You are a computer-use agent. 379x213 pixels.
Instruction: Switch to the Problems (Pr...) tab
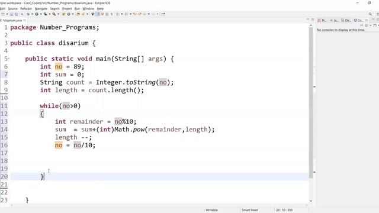click(322, 21)
